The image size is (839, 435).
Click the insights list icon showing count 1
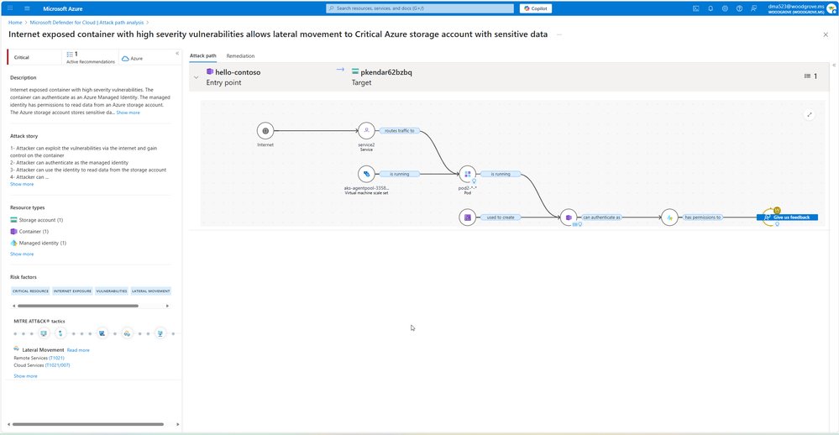pos(807,76)
